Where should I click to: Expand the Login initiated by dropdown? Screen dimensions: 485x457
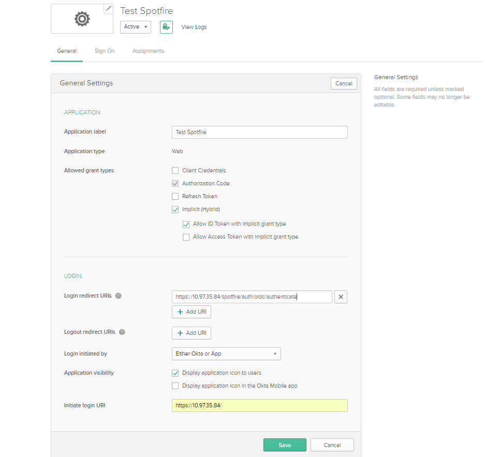pyautogui.click(x=226, y=353)
